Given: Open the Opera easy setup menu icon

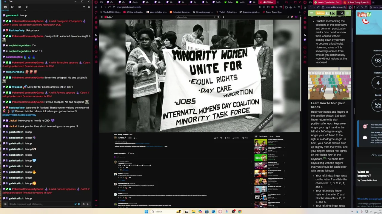Looking at the screenshot, I should (x=299, y=7).
